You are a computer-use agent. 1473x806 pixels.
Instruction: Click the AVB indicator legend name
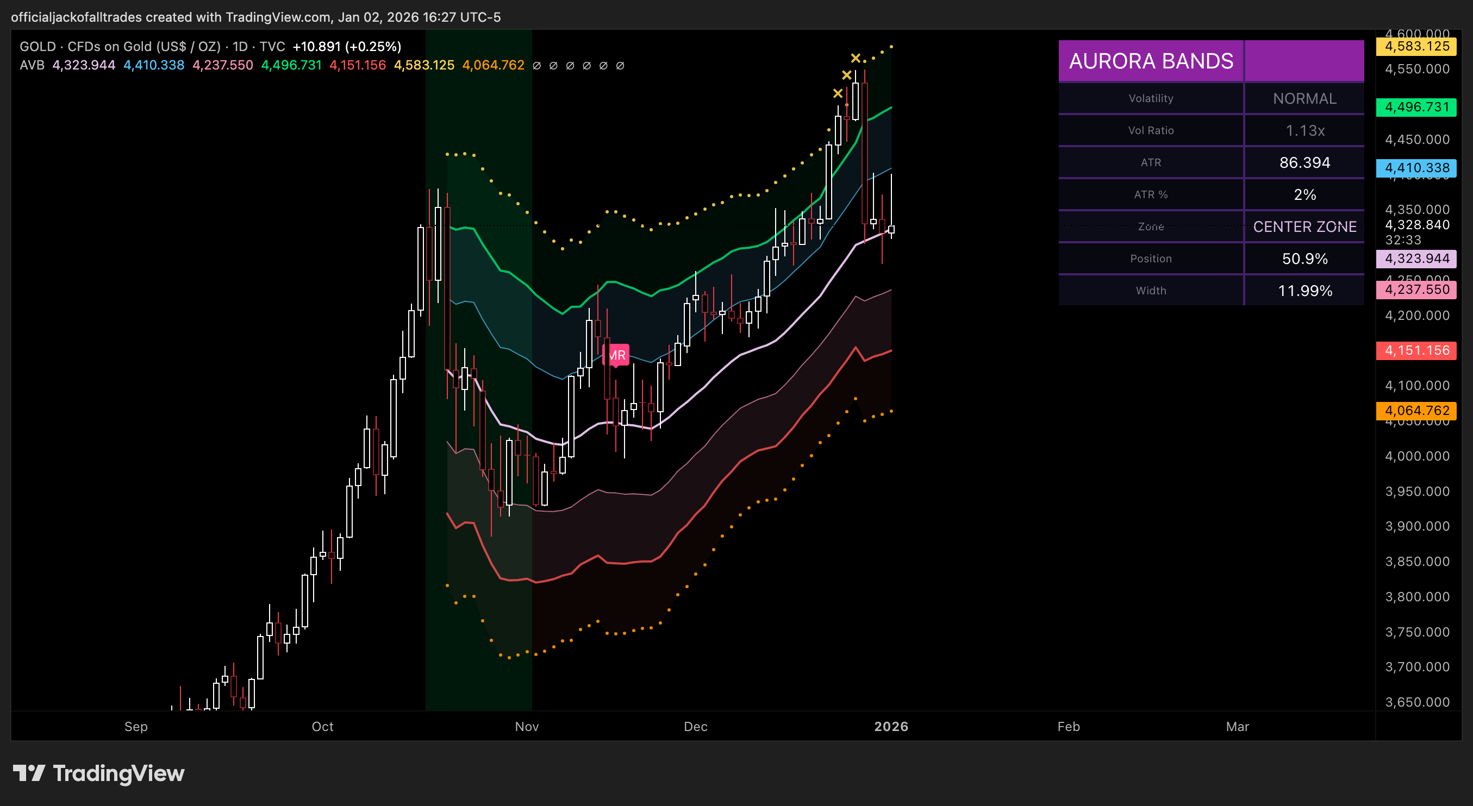point(32,65)
